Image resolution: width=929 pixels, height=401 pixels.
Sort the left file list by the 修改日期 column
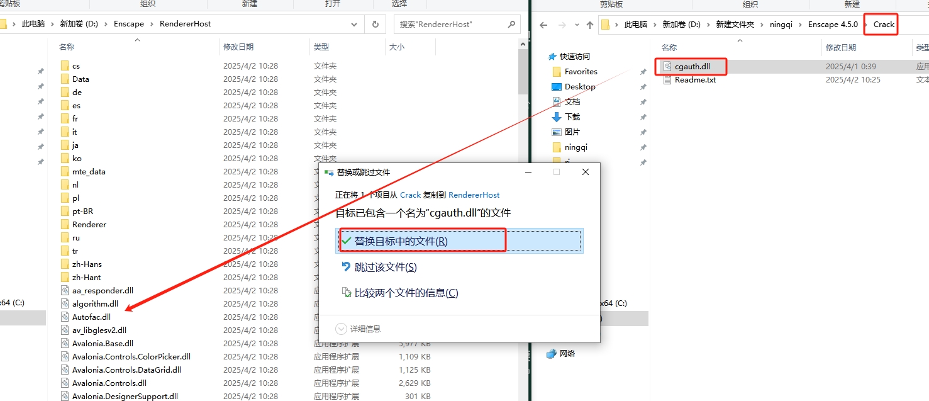(238, 47)
